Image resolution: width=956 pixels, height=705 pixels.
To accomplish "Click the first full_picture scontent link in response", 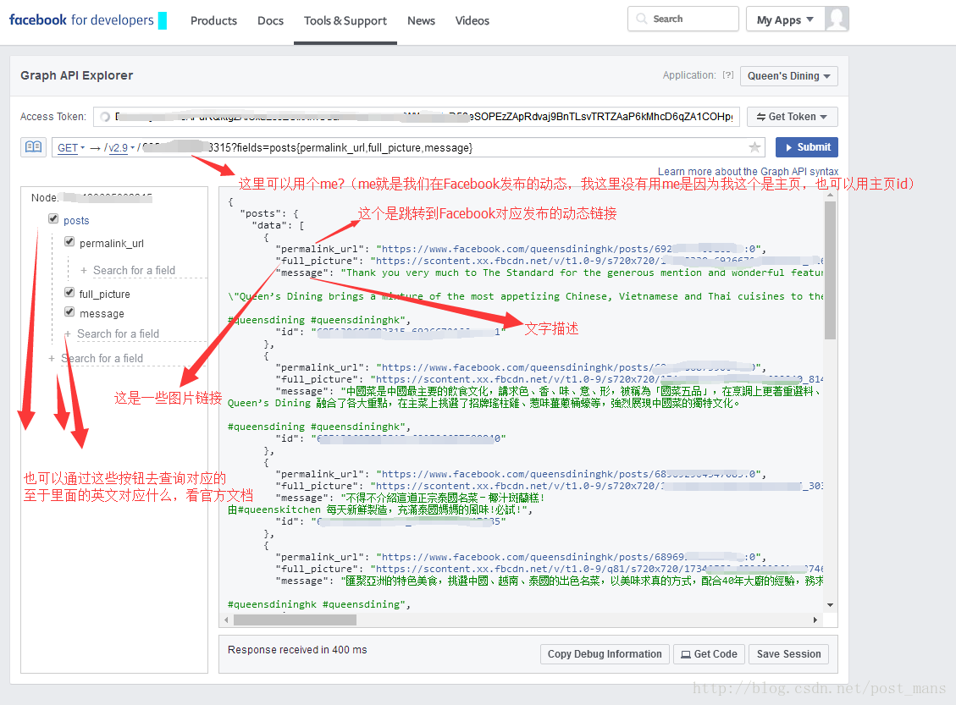I will pos(597,261).
